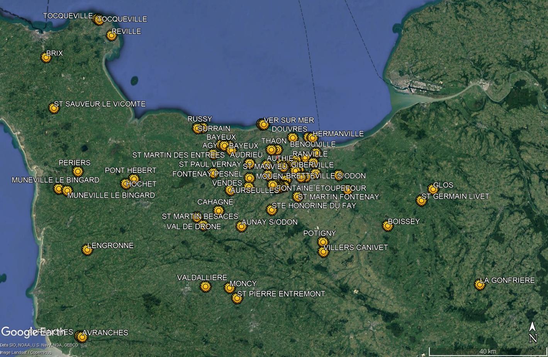This screenshot has height=357, width=548.
Task: Open the VALDALLIERE placemark icon
Action: point(205,286)
